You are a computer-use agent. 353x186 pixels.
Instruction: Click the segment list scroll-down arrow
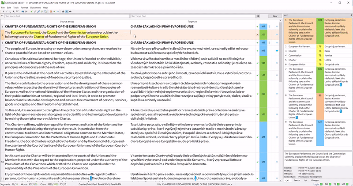coord(280,180)
